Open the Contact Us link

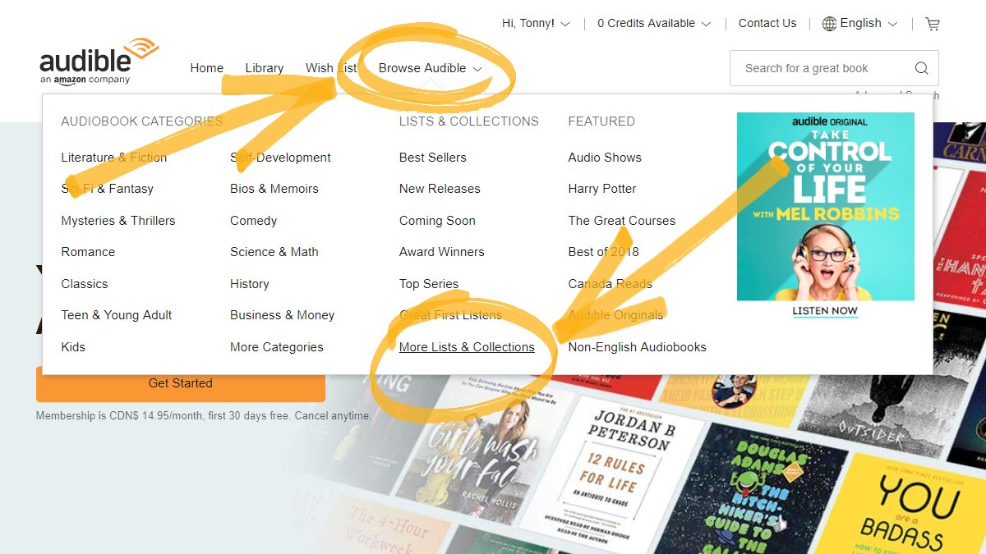pos(767,24)
